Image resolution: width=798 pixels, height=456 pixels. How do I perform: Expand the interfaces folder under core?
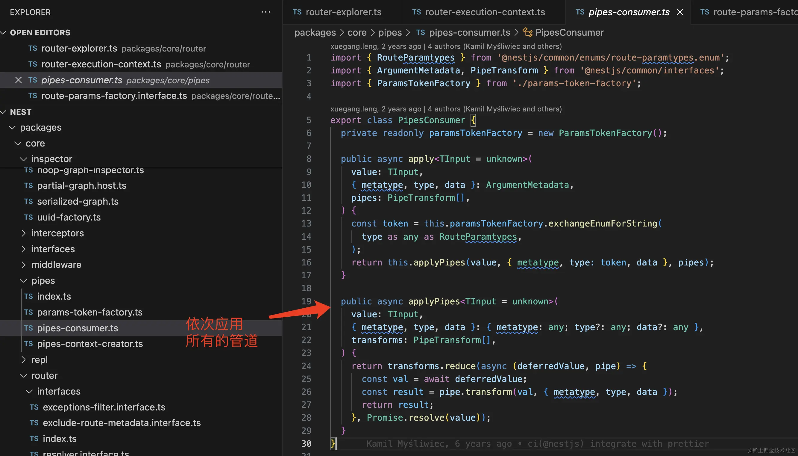click(23, 249)
